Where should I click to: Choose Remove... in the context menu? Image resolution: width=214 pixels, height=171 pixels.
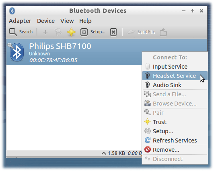tap(175, 150)
